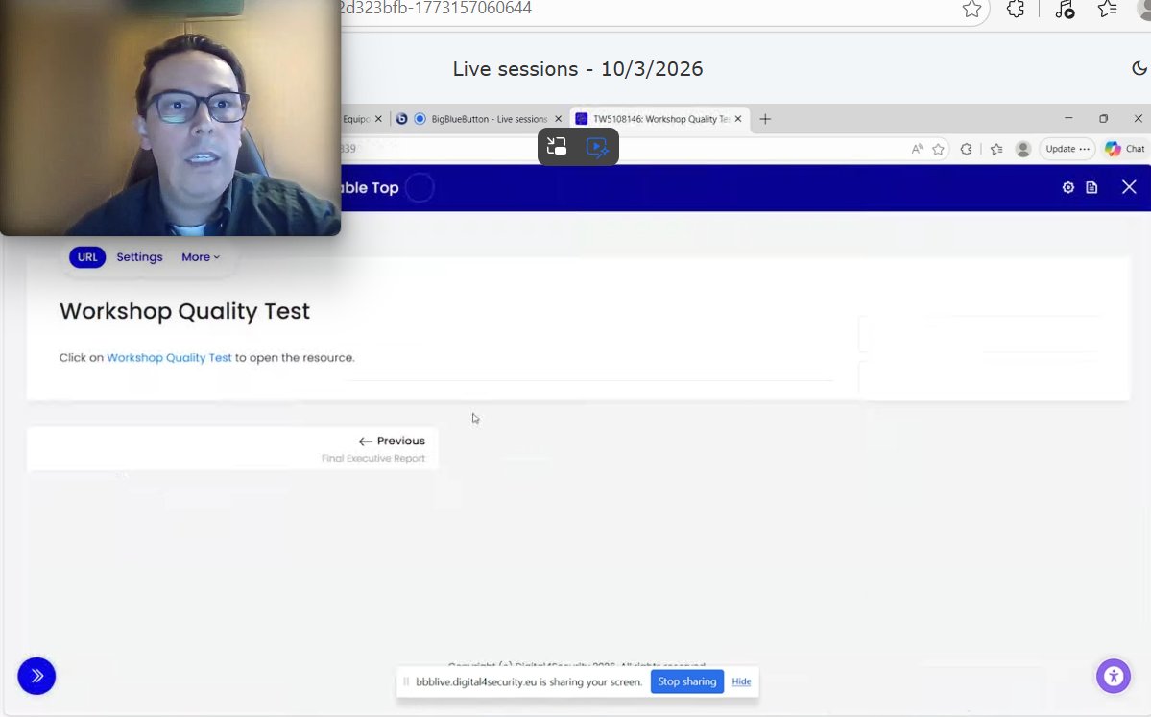The width and height of the screenshot is (1151, 717).
Task: Open the Settings tab
Action: [x=139, y=257]
